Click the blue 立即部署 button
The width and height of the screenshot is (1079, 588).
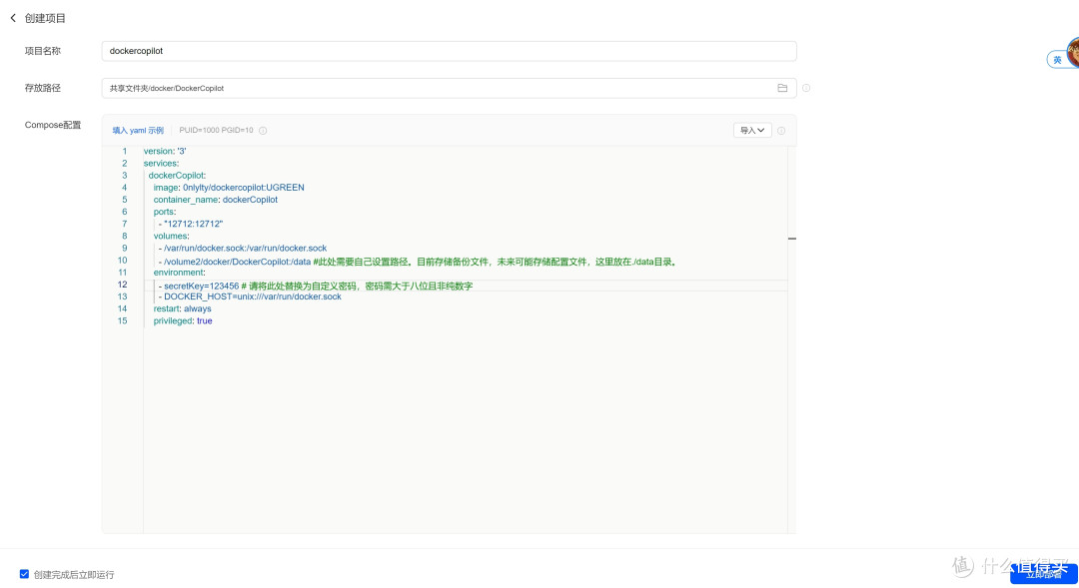pos(1043,574)
